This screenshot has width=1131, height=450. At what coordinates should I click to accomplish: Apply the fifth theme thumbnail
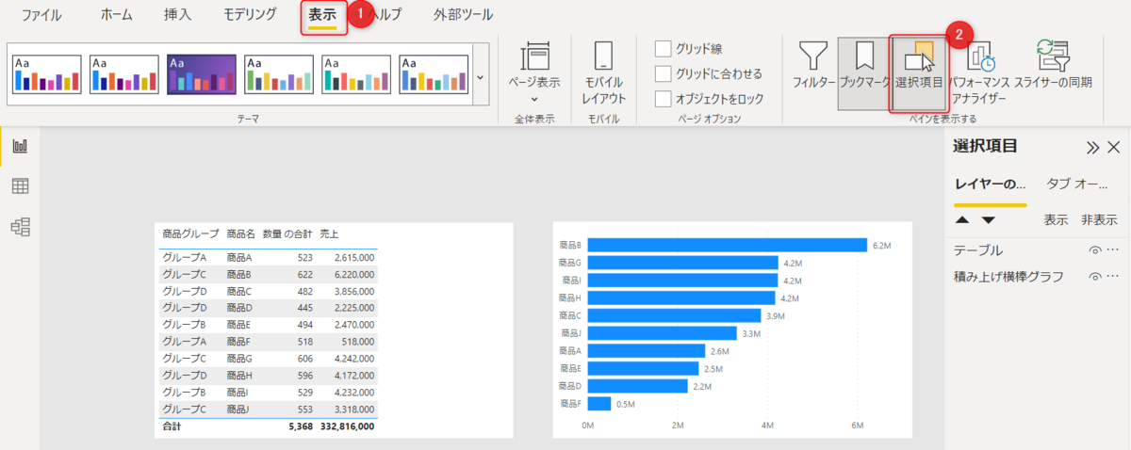pos(356,74)
